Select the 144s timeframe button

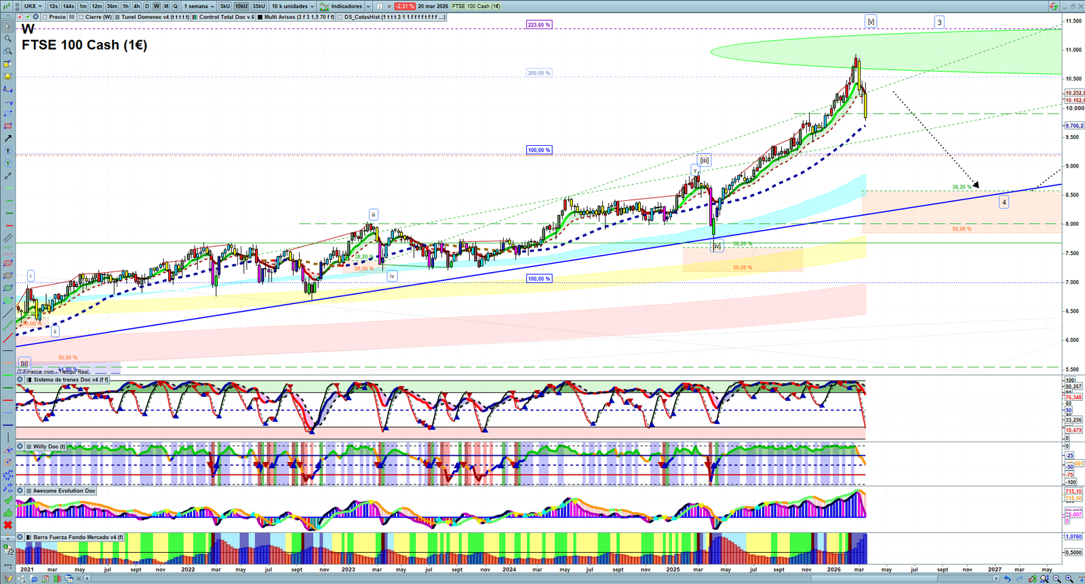click(x=68, y=6)
